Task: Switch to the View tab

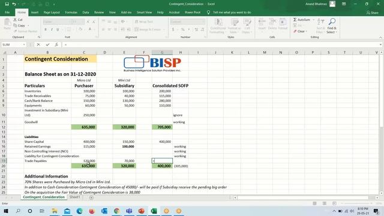Action: 112,12
